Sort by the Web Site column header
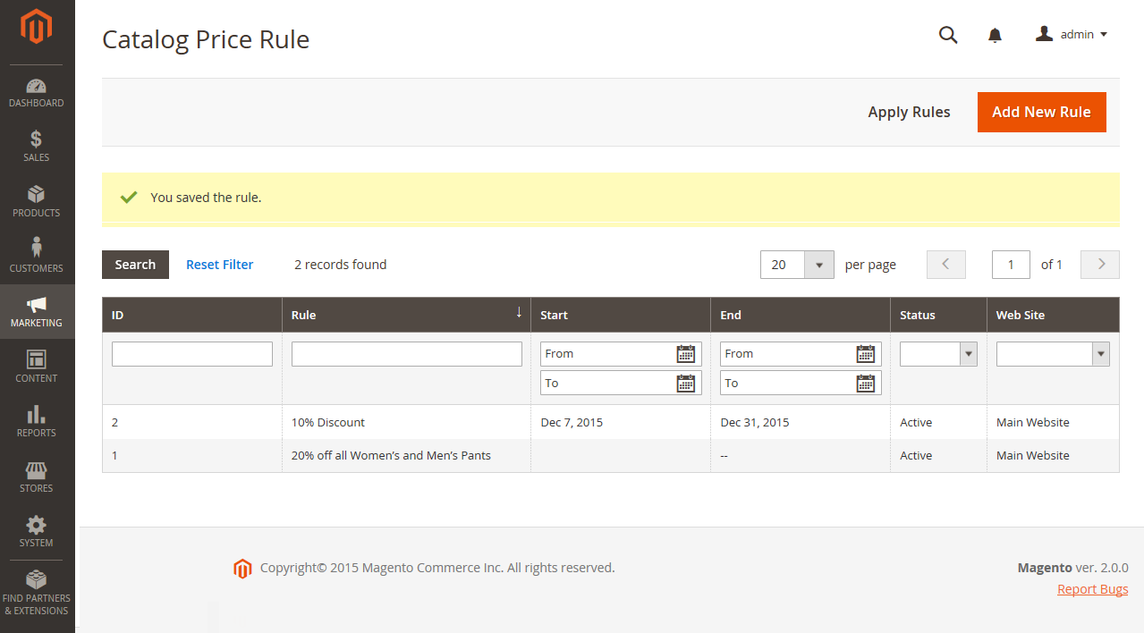The height and width of the screenshot is (633, 1144). point(1053,315)
